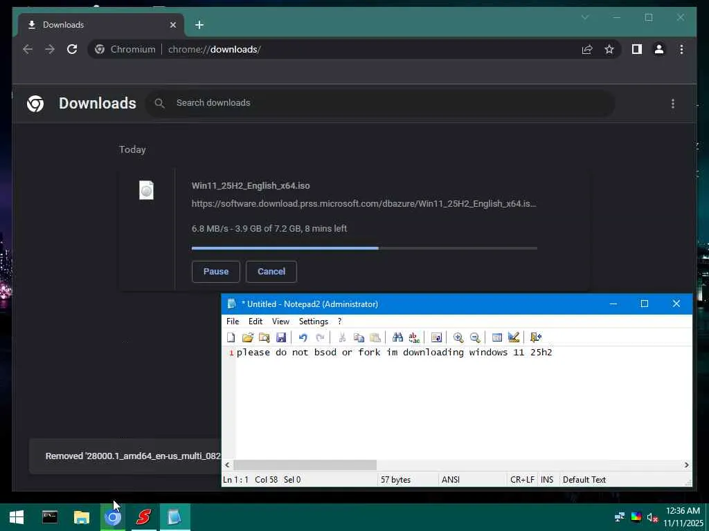Open Replace with the ab-ac icon
The image size is (709, 531).
[x=414, y=337]
